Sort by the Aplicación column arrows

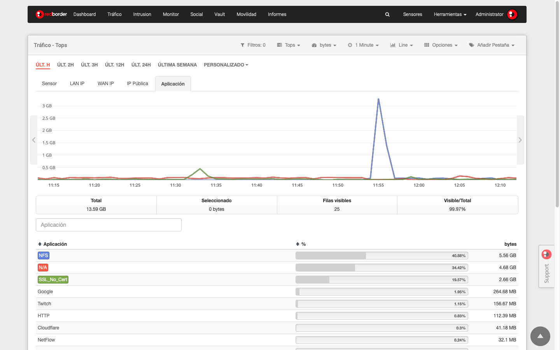(40, 244)
